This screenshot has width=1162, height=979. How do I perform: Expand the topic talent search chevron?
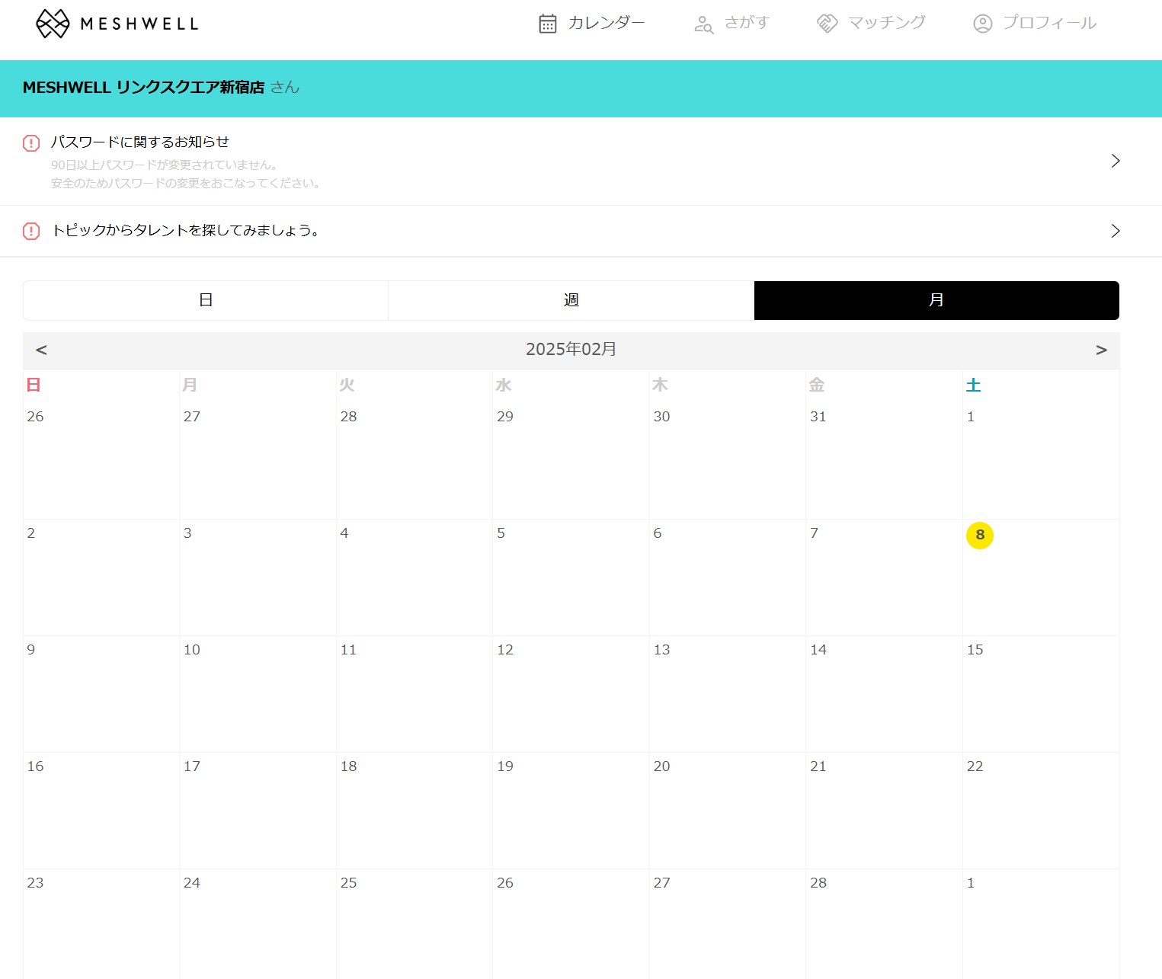click(x=1116, y=231)
